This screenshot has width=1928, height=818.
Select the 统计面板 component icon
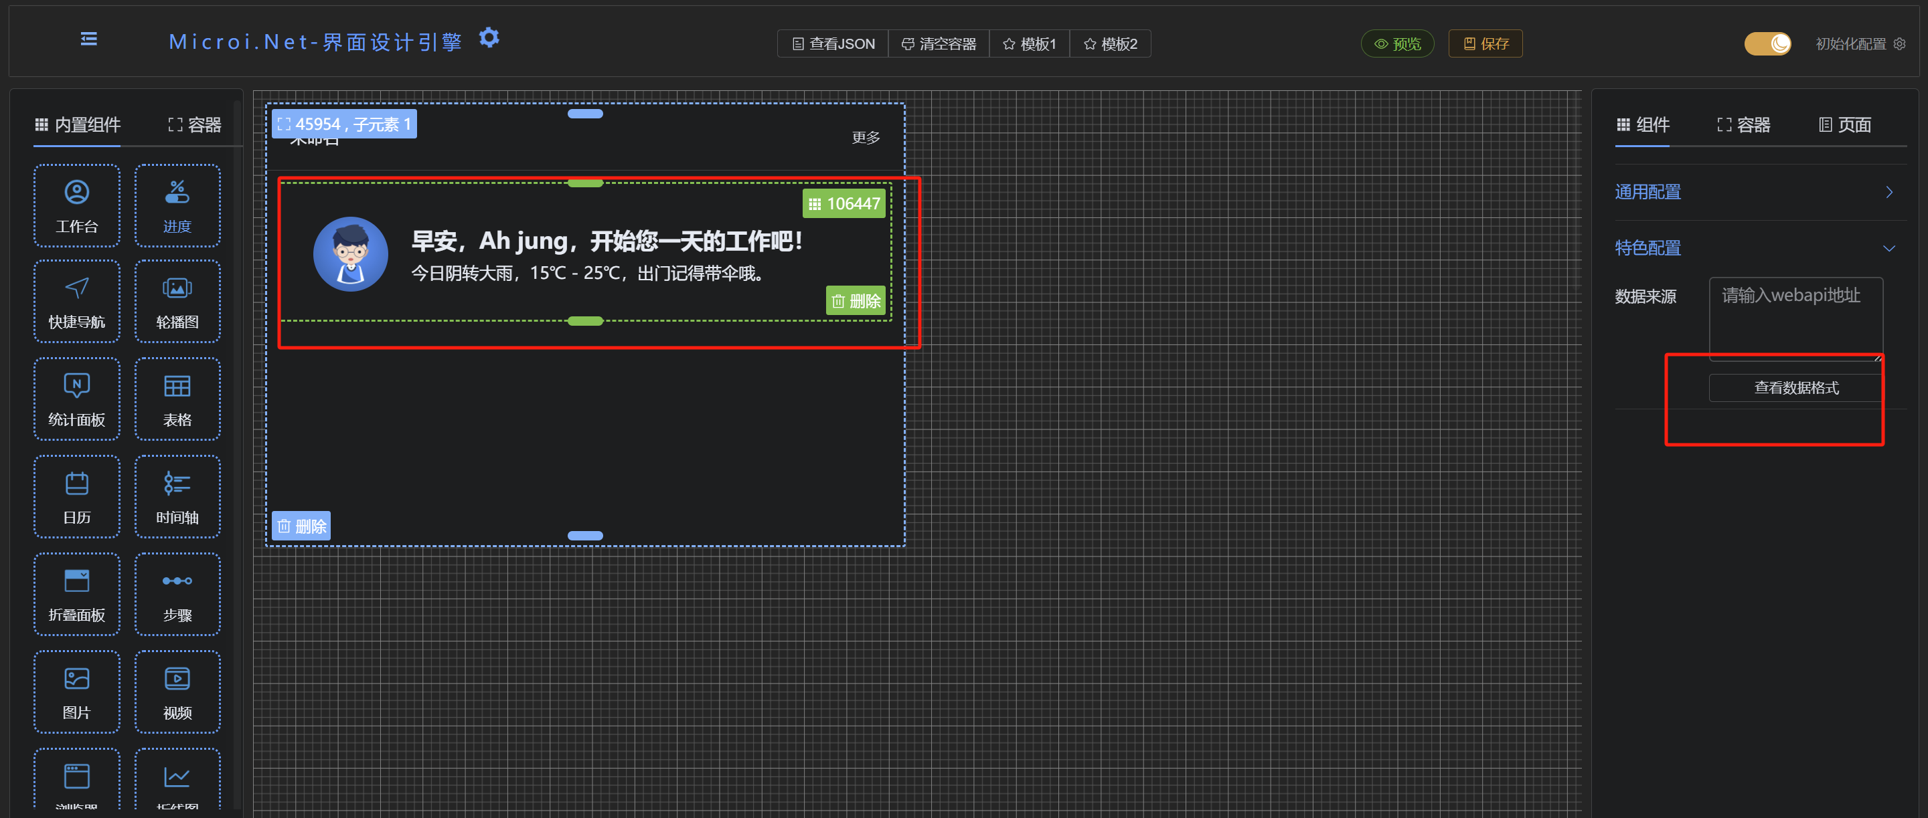coord(76,399)
